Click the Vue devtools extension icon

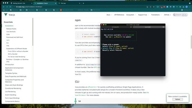(x=177, y=7)
